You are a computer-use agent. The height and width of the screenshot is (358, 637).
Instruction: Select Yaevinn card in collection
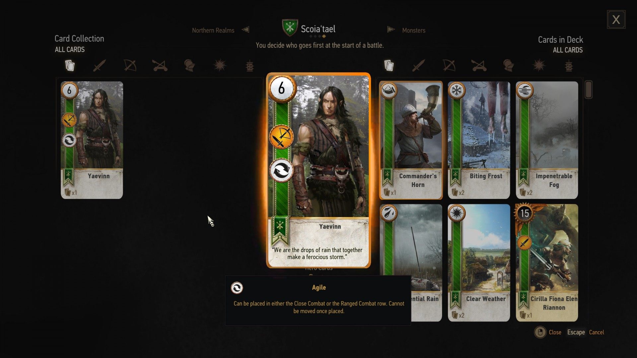pos(92,140)
